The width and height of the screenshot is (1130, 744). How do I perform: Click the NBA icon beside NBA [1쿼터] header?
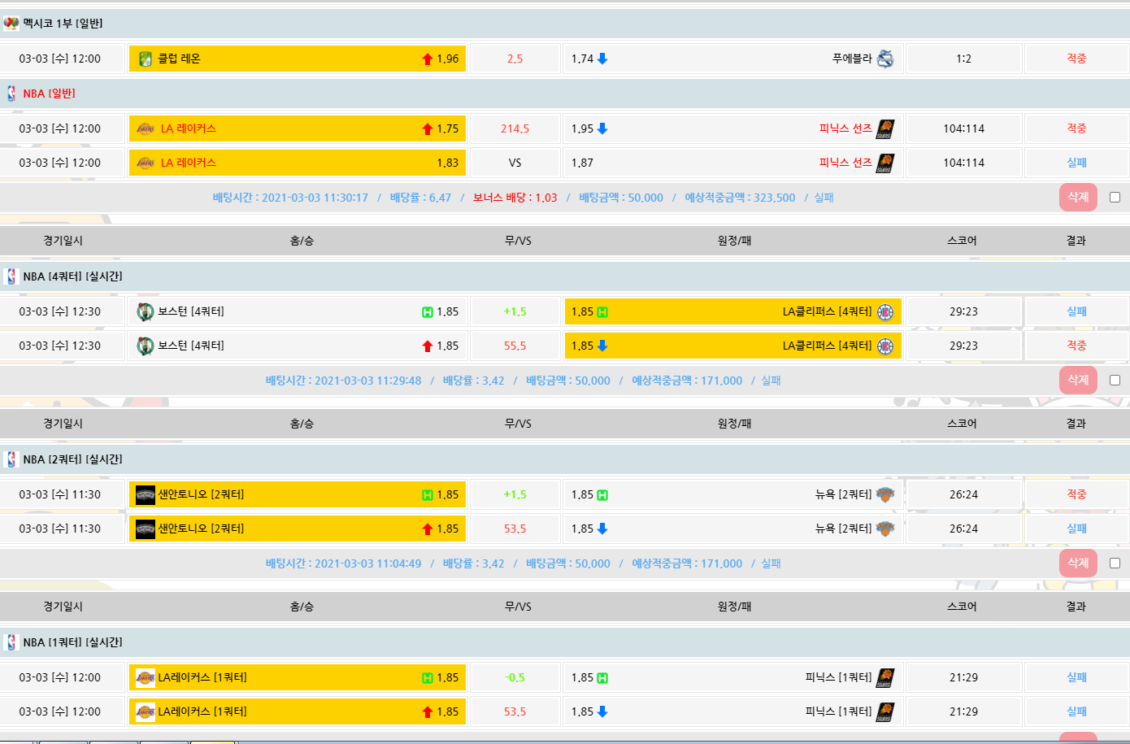pyautogui.click(x=11, y=642)
